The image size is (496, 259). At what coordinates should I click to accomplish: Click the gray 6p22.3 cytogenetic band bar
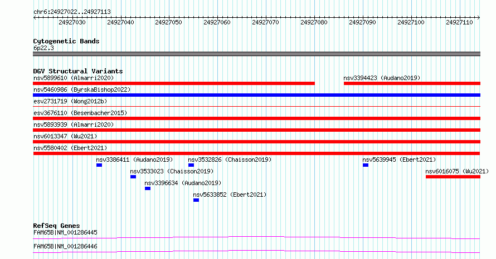pos(257,54)
